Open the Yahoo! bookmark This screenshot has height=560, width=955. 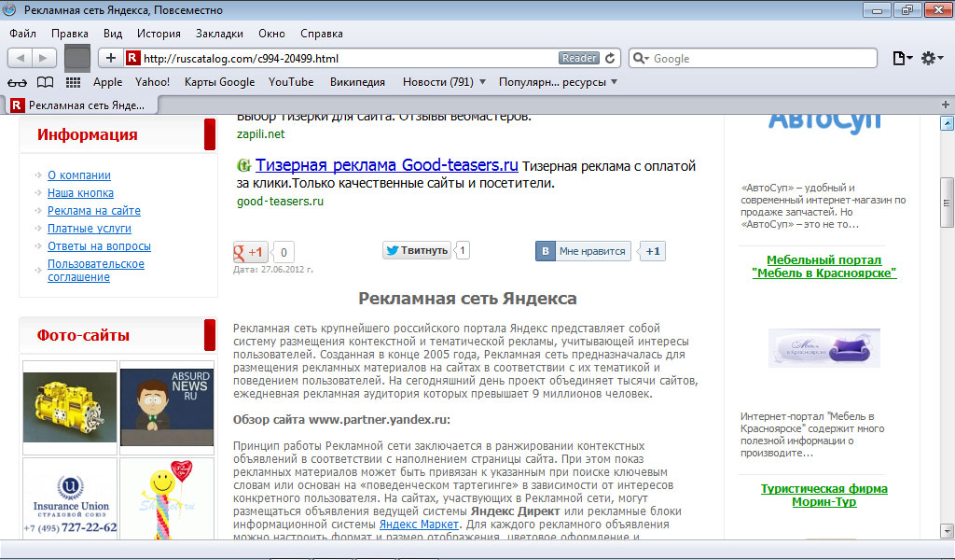coord(152,81)
